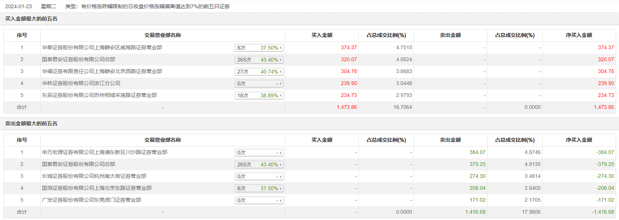This screenshot has width=619, height=220.
Task: Open 华泰证券上海静安区威海路证券营业部 link
Action: (x=102, y=47)
